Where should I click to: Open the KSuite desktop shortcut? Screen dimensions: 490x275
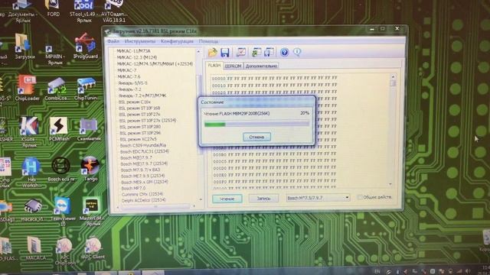point(29,131)
